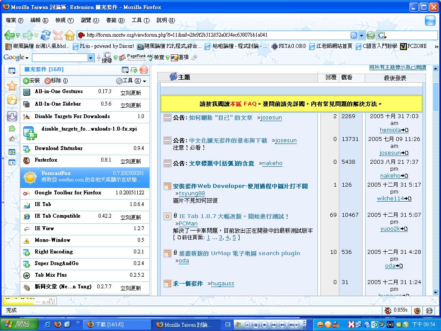441x331 pixels.
Task: Open the bookmarks star panel in sidebar
Action: 12,86
